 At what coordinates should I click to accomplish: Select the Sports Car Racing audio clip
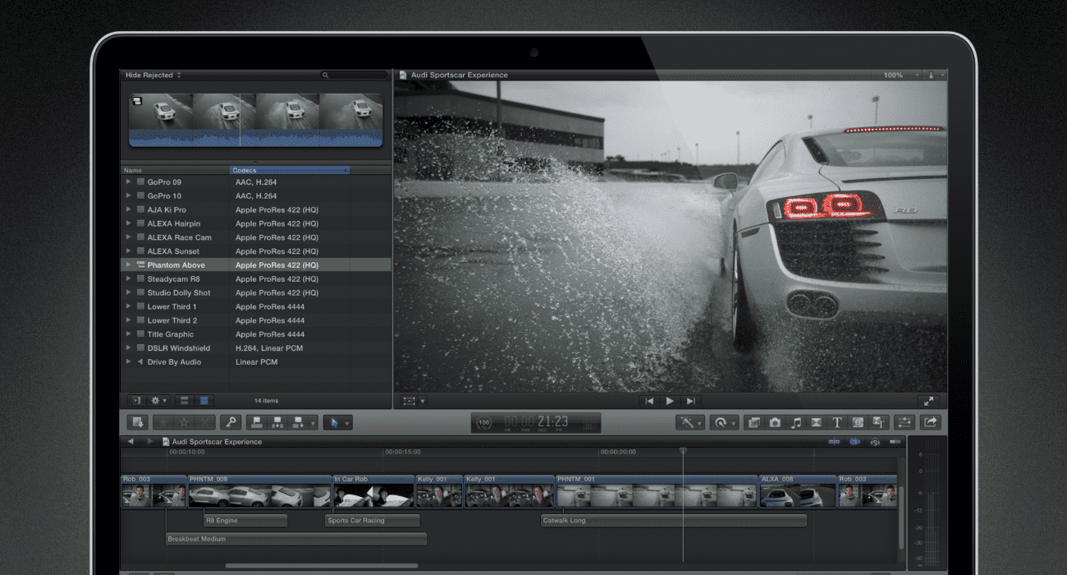373,521
